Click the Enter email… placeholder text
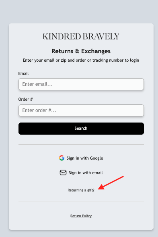The width and height of the screenshot is (158, 237). pyautogui.click(x=37, y=84)
